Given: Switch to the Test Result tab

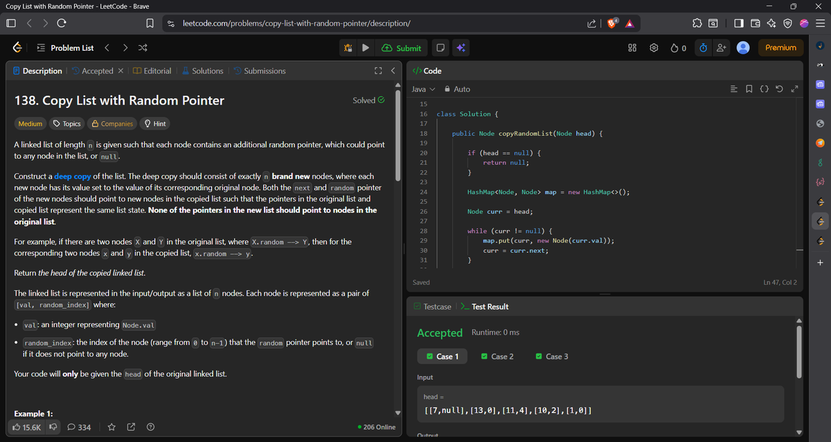Looking at the screenshot, I should click(485, 306).
